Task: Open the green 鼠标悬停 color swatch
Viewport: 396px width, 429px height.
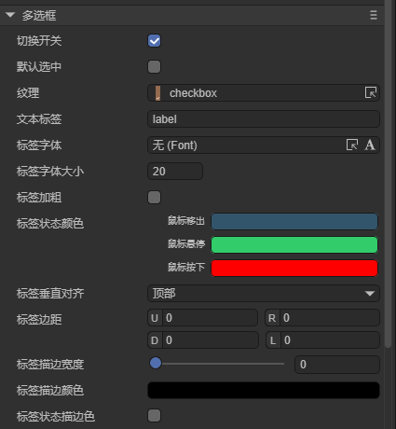Action: click(x=294, y=244)
